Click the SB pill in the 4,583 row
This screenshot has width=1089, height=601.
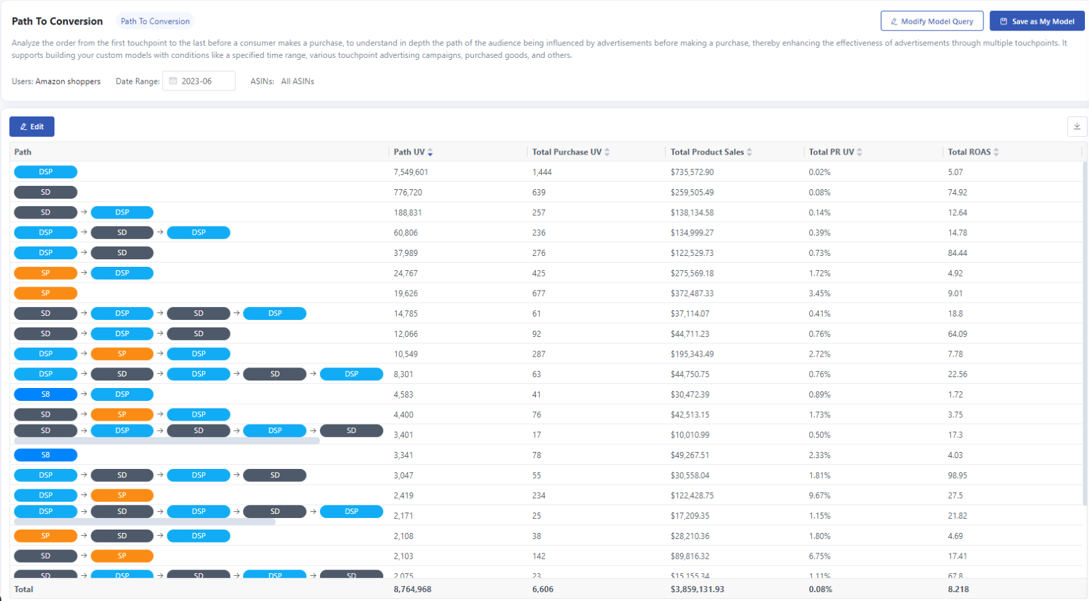(46, 394)
